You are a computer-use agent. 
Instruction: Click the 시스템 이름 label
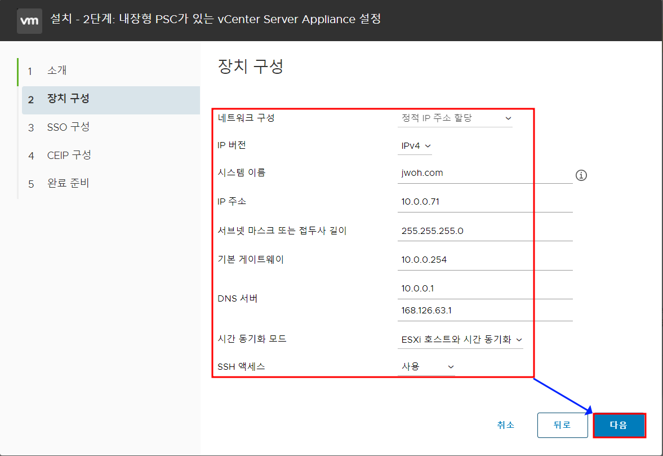(x=242, y=172)
